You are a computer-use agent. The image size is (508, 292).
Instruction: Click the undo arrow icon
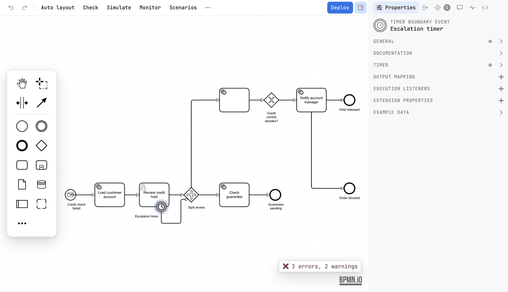click(x=11, y=8)
